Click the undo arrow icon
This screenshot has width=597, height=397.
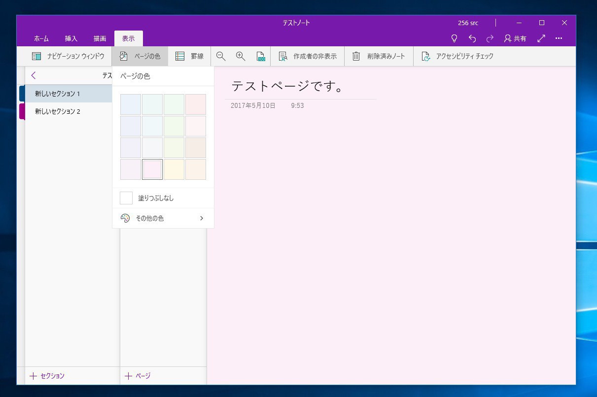tap(472, 38)
